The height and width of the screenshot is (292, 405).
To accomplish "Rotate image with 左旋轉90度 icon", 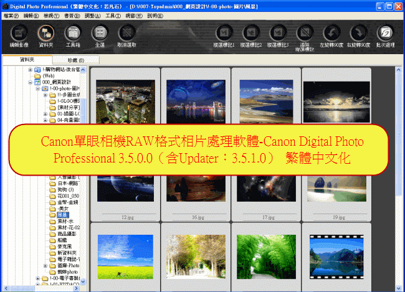I will click(333, 34).
